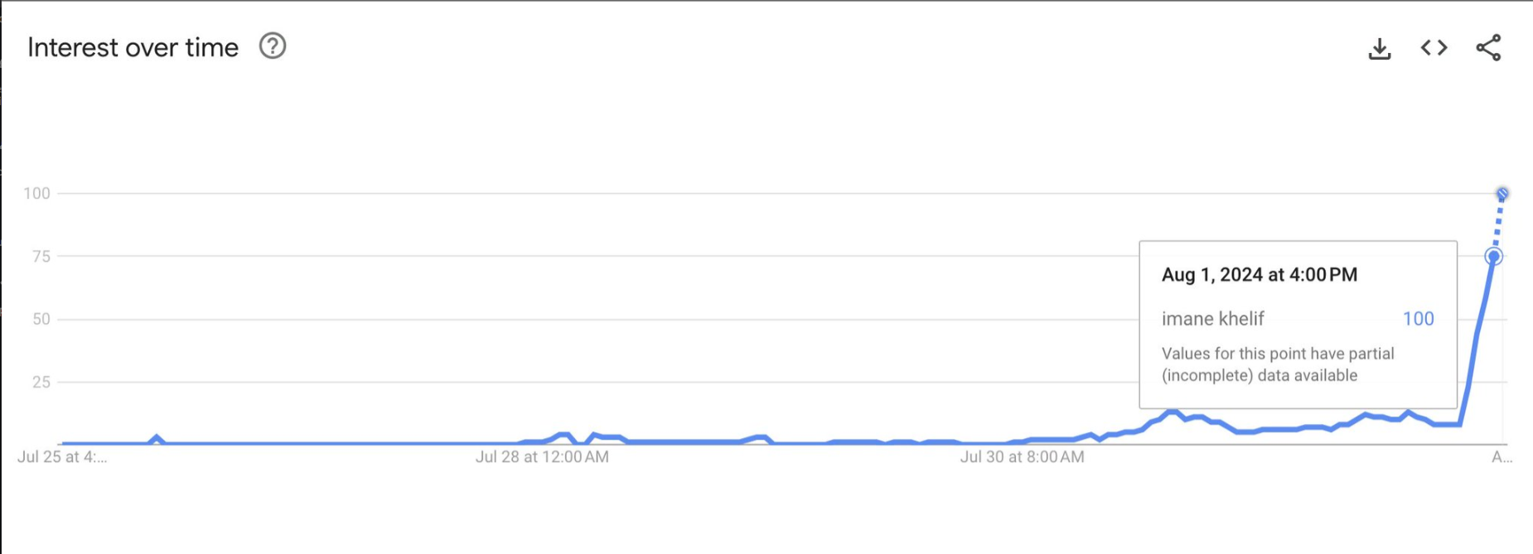This screenshot has width=1533, height=554.
Task: Click the truncated "Jul 25 at 4:..." axis label
Action: [x=62, y=457]
